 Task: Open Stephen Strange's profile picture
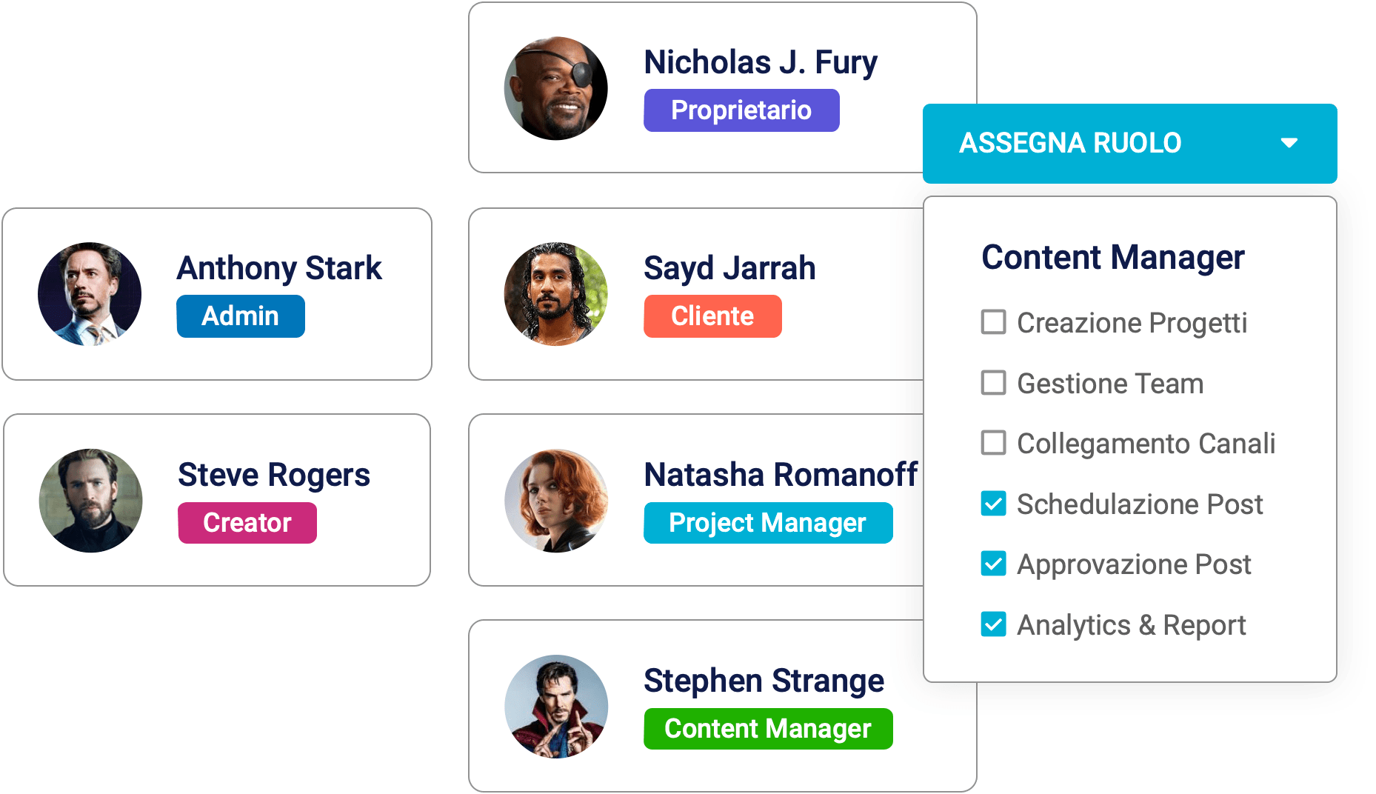coord(555,706)
